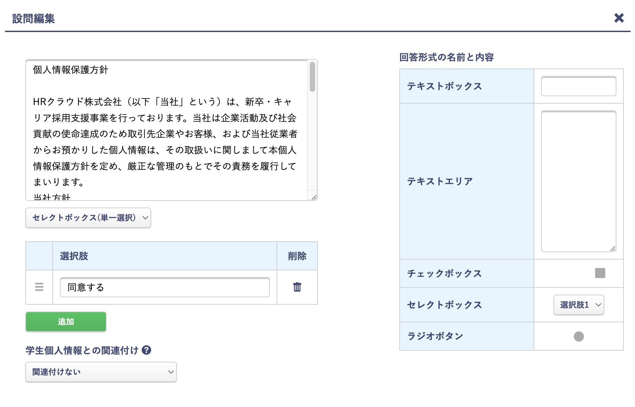635x407 pixels.
Task: Open the セレクトボックス（単一選択） dropdown
Action: [88, 218]
